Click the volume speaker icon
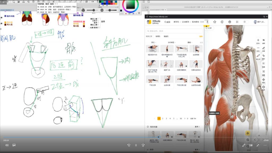 click(x=7, y=145)
